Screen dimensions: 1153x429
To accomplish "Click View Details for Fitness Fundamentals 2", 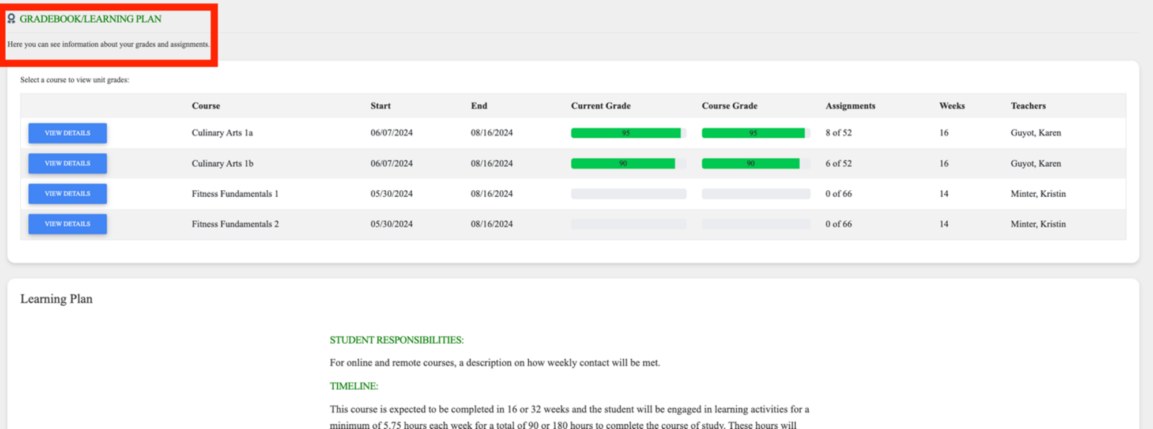I will point(67,224).
